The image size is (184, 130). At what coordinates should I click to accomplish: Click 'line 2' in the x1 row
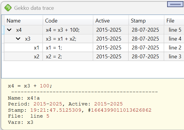pos(175,48)
